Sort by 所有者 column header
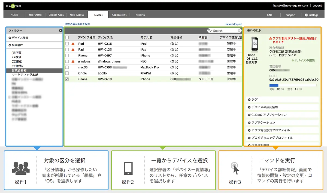Screen dimensions: 327x193 coord(203,38)
